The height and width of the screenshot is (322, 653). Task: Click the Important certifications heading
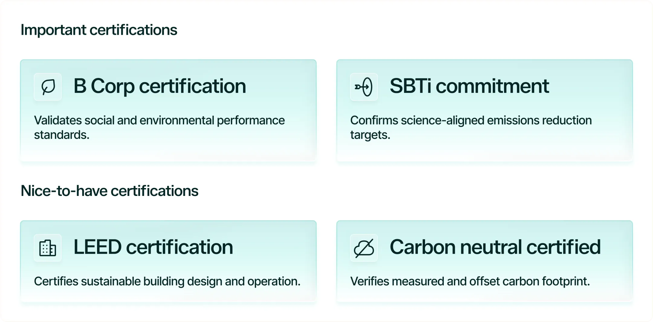tap(99, 30)
